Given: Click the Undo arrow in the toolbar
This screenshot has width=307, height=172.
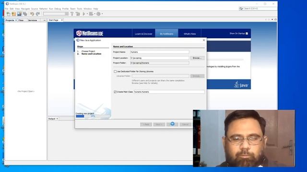Looking at the screenshot, I should 32,14.
